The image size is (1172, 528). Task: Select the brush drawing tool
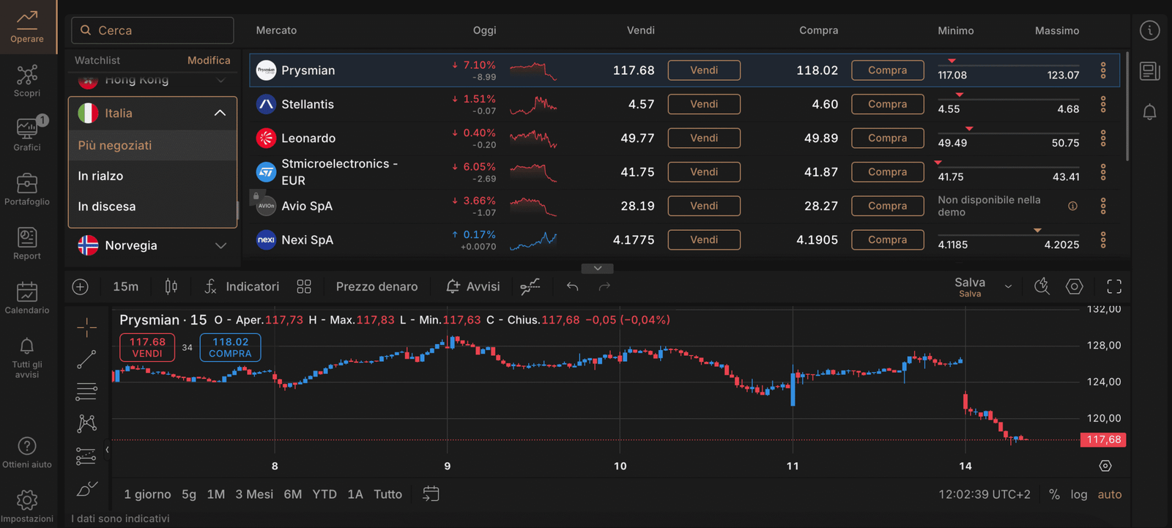(x=86, y=488)
